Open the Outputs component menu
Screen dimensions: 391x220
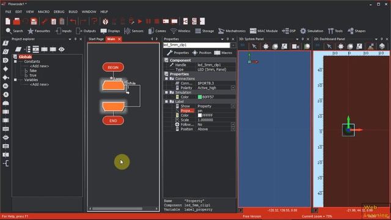pyautogui.click(x=86, y=31)
